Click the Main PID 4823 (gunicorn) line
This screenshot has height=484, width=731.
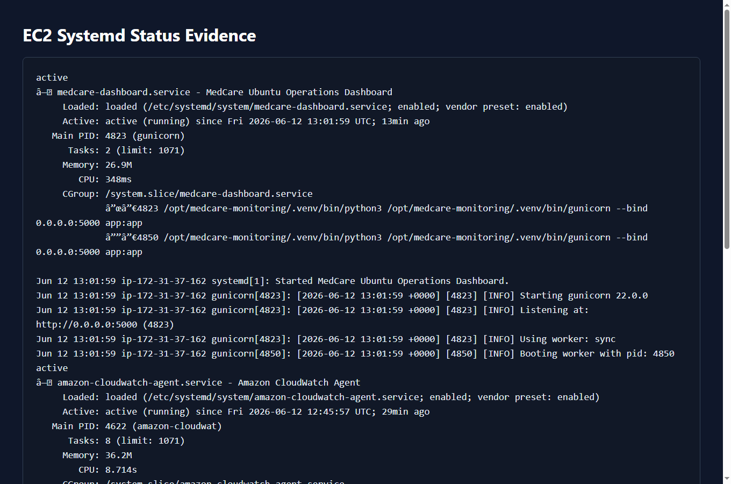118,136
